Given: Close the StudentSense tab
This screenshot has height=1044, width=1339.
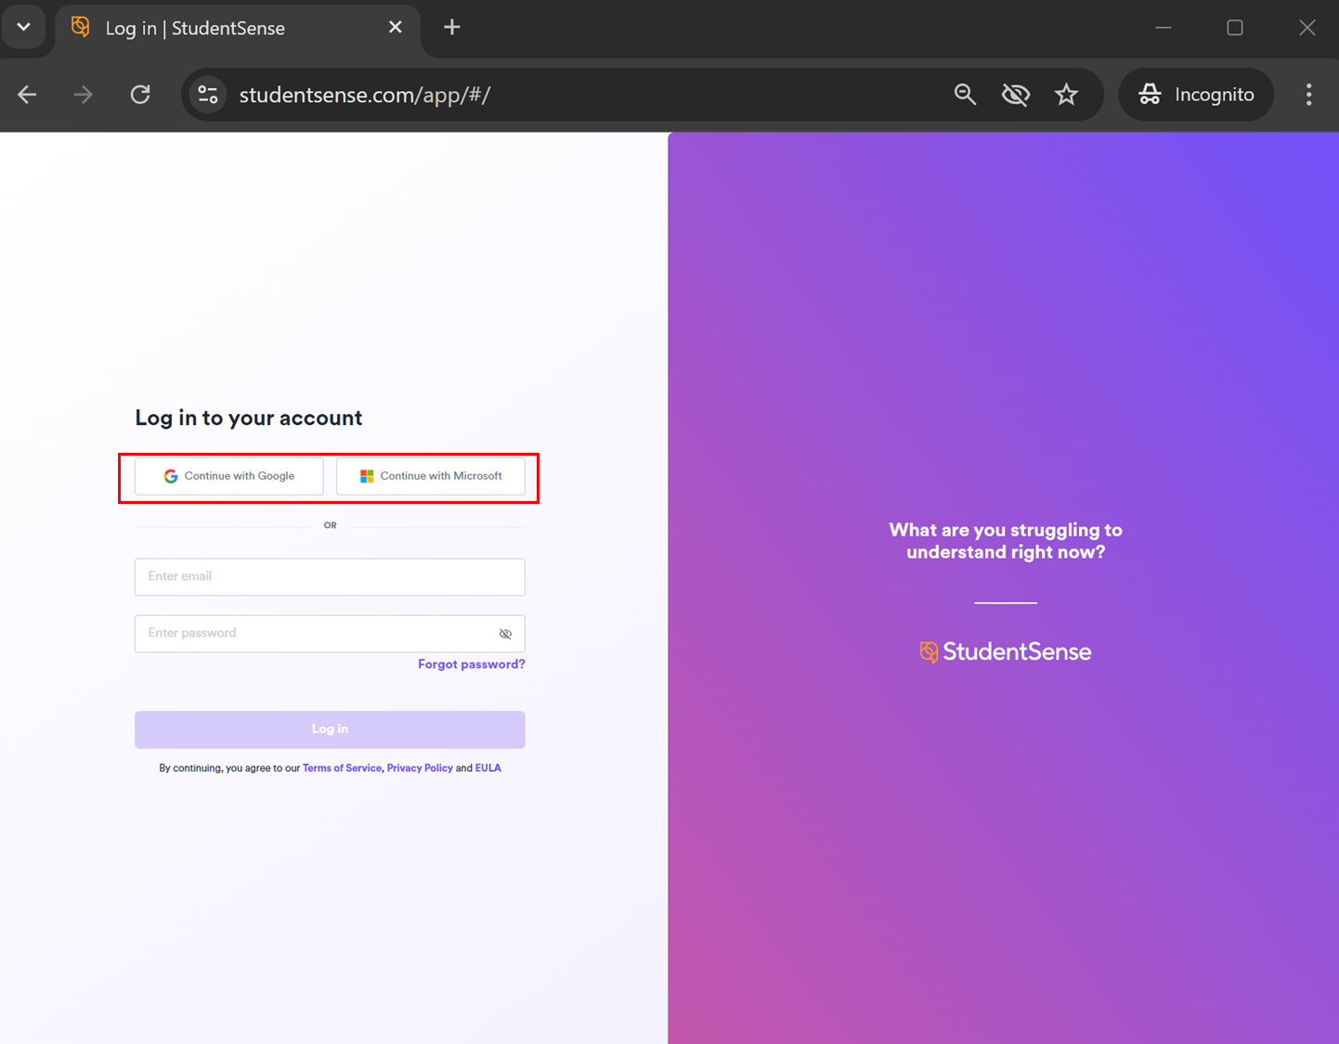Looking at the screenshot, I should (395, 27).
